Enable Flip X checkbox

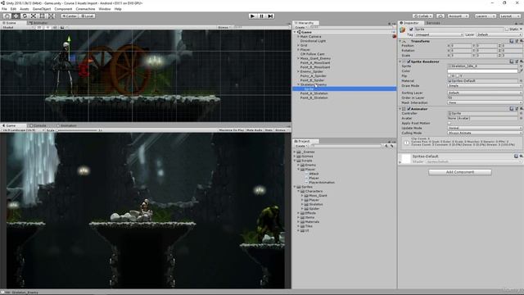pos(449,76)
